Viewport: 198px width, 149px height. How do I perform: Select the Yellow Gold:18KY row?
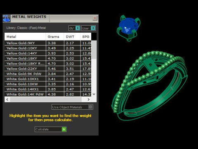pyautogui.click(x=48, y=58)
